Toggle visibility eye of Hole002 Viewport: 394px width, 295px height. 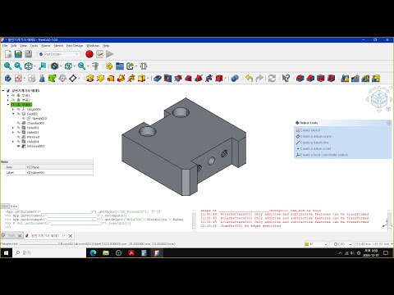coord(18,128)
